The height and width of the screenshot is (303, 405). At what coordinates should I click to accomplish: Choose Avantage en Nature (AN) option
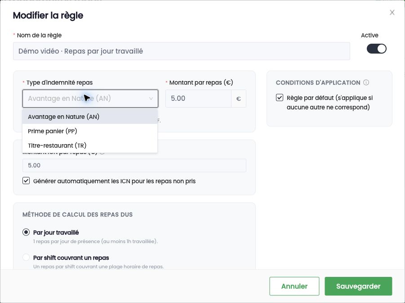[x=90, y=117]
